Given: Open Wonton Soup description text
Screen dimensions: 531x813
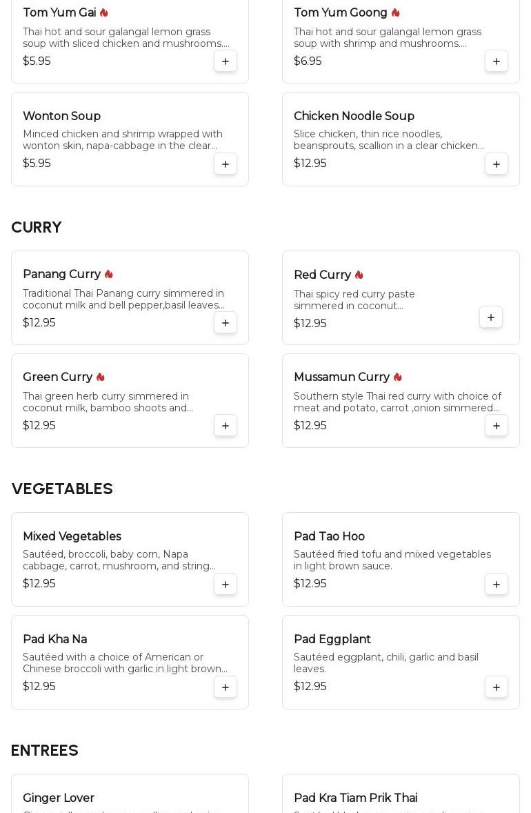Looking at the screenshot, I should (123, 140).
